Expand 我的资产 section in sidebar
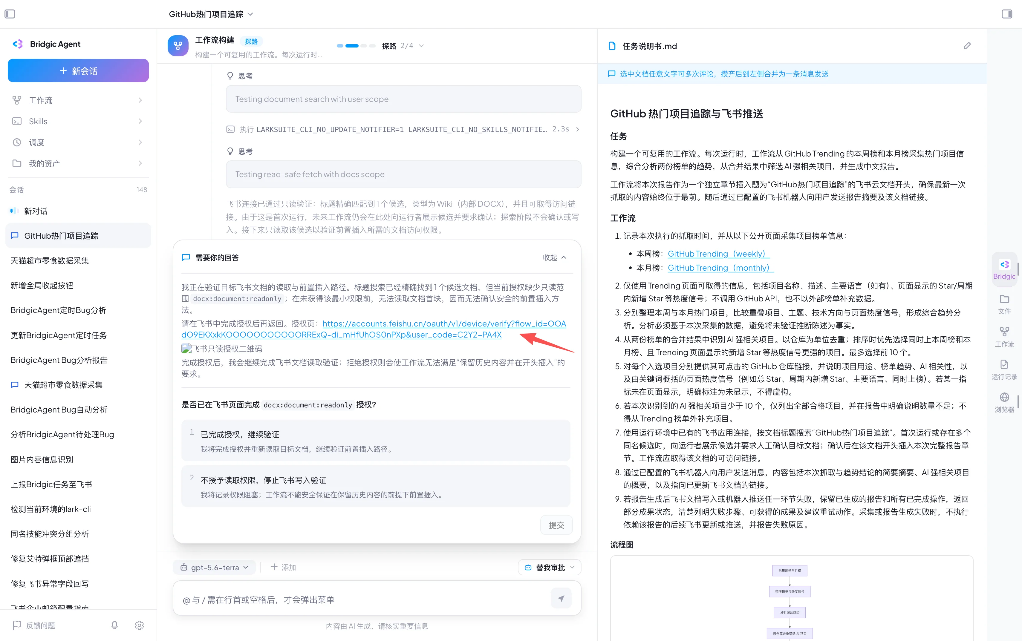1022x641 pixels. click(x=78, y=163)
